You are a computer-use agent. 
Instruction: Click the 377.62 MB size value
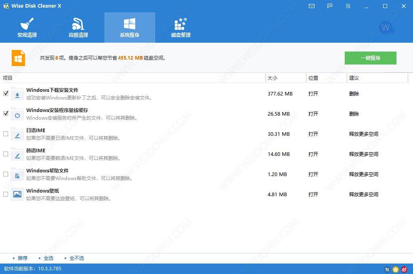(x=280, y=94)
